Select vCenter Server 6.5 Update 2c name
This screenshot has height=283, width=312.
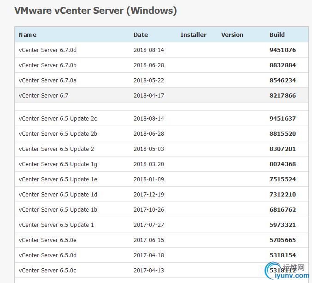pyautogui.click(x=58, y=119)
